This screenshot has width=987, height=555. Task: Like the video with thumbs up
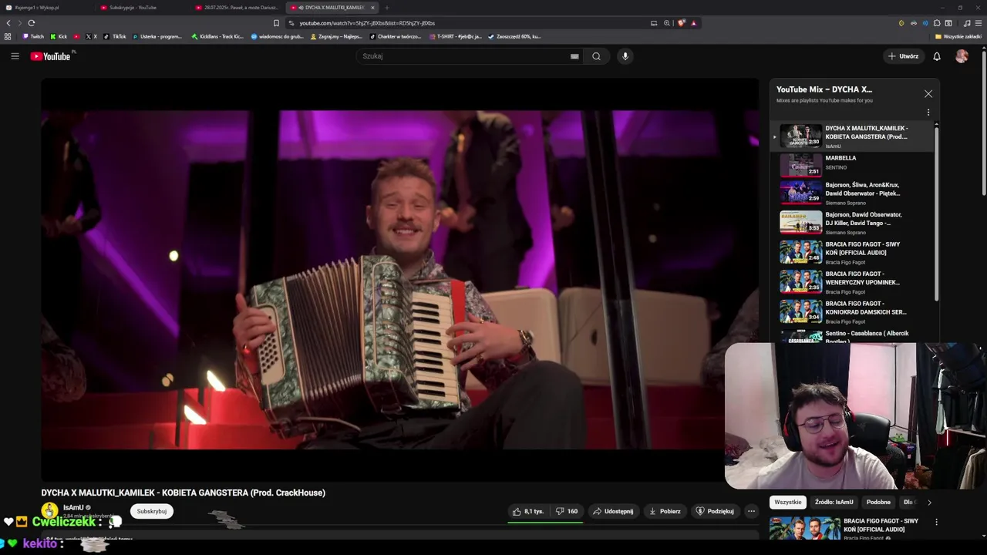[529, 511]
